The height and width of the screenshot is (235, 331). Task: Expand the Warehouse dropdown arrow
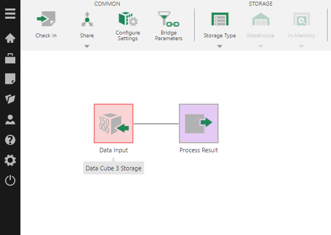[261, 46]
